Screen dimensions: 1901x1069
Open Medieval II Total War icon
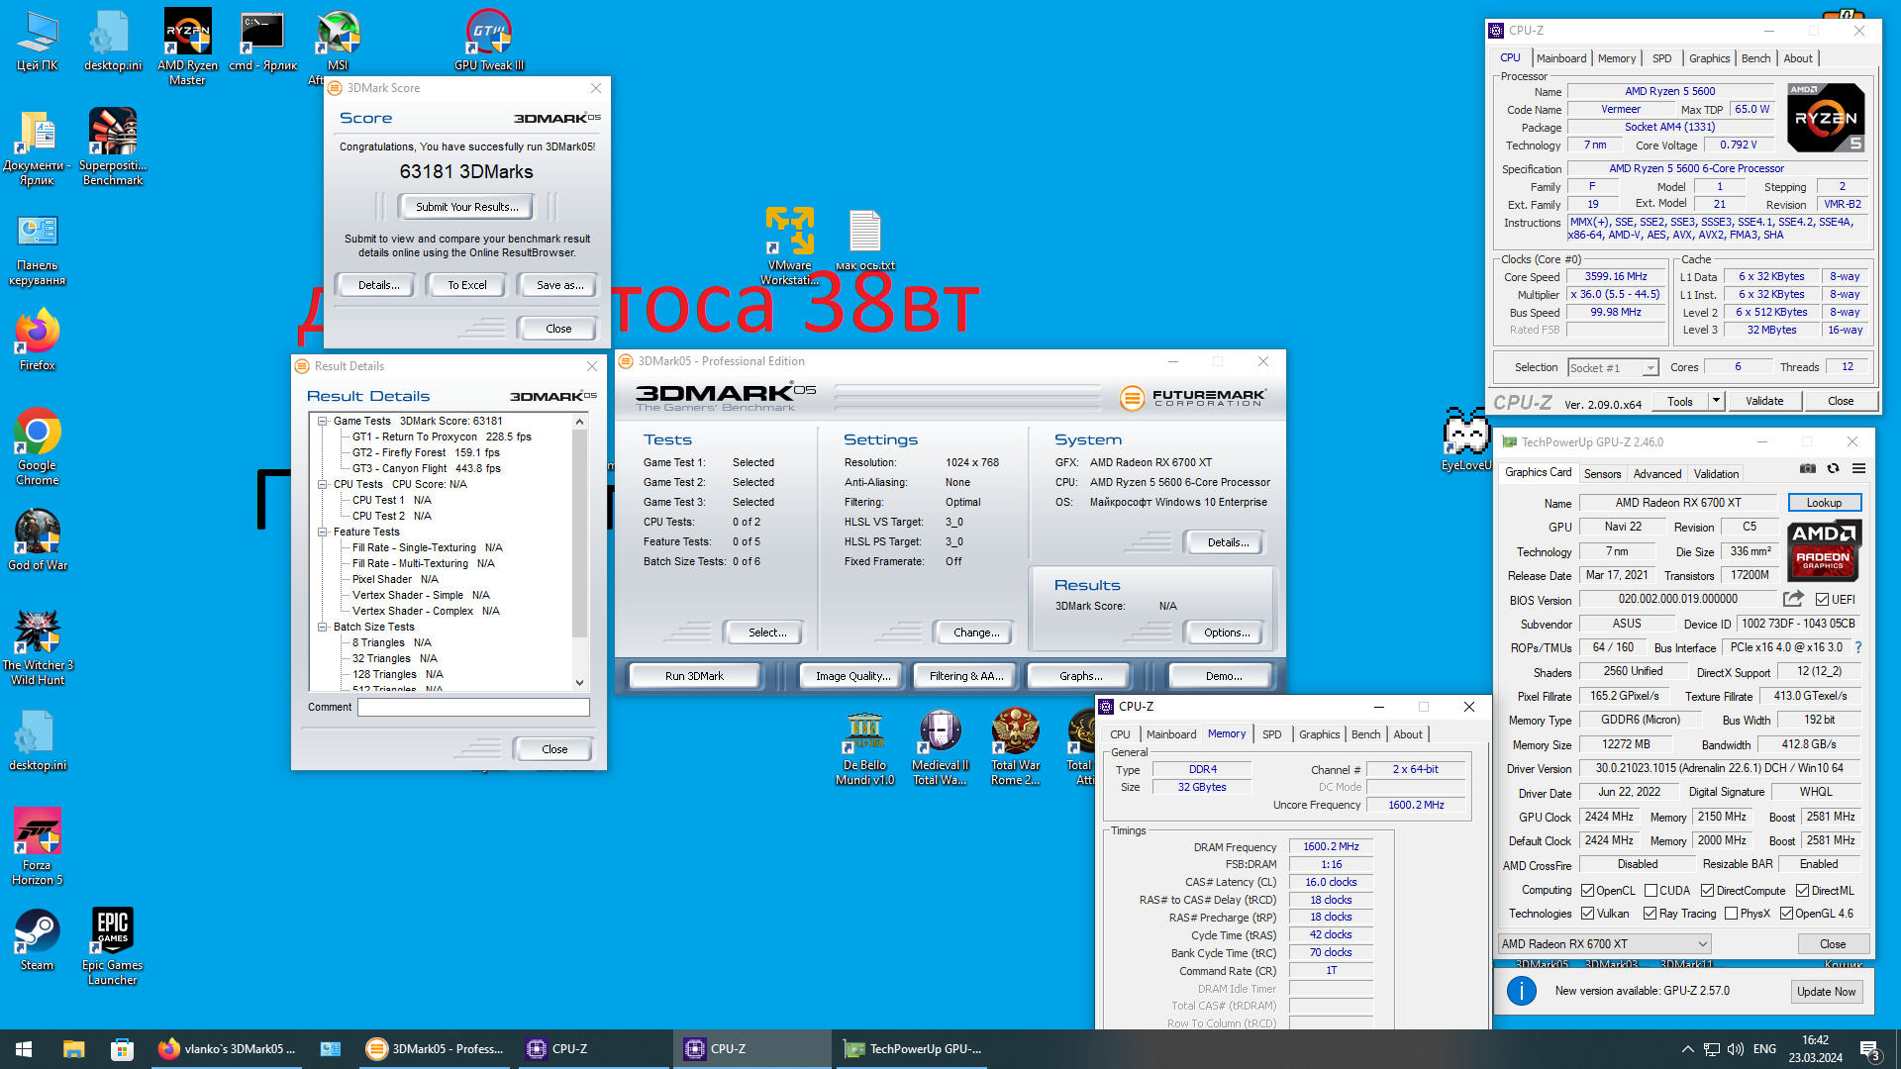(x=940, y=748)
